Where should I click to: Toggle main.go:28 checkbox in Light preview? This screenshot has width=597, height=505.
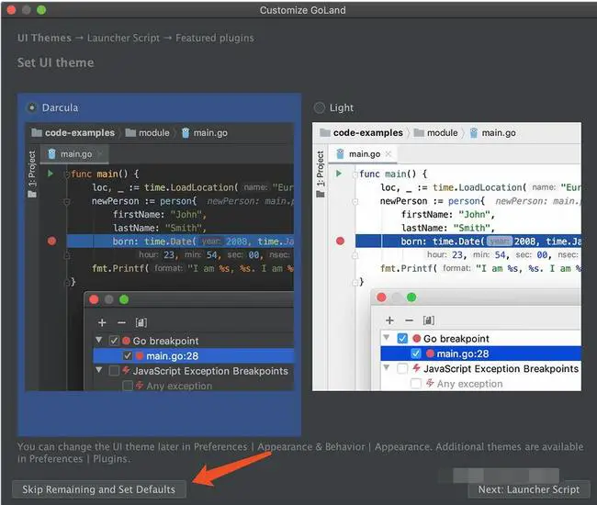tap(416, 353)
